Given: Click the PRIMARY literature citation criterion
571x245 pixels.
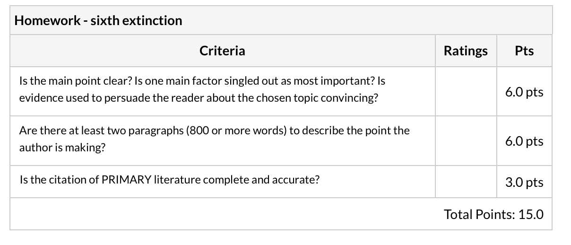Looking at the screenshot, I should 170,180.
